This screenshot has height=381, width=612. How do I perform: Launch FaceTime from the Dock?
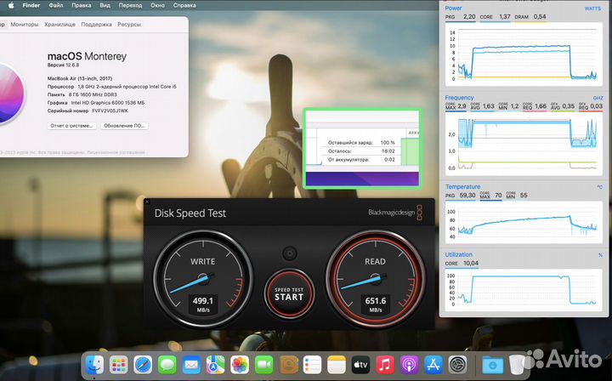point(263,366)
